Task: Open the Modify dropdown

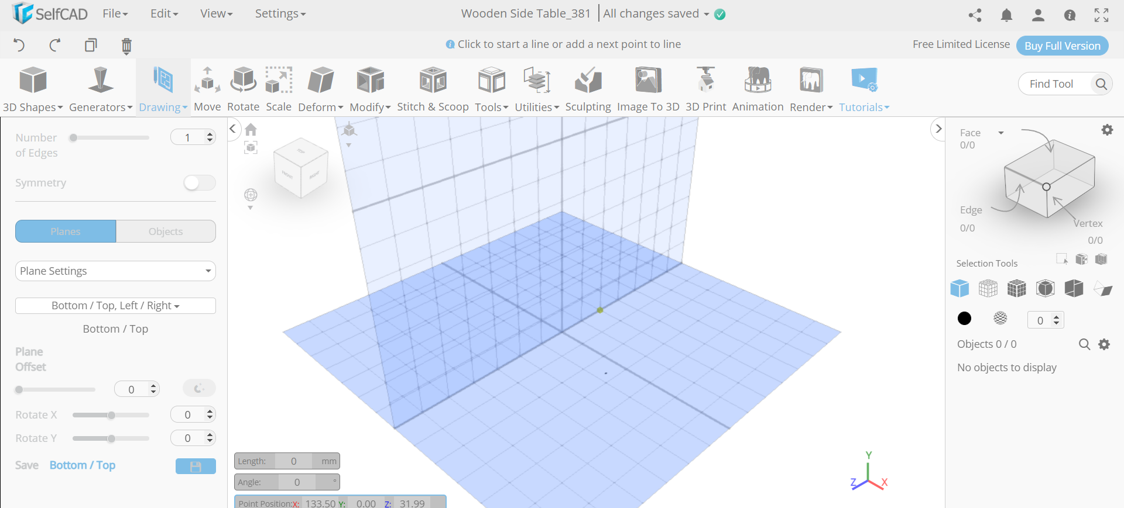Action: click(370, 89)
